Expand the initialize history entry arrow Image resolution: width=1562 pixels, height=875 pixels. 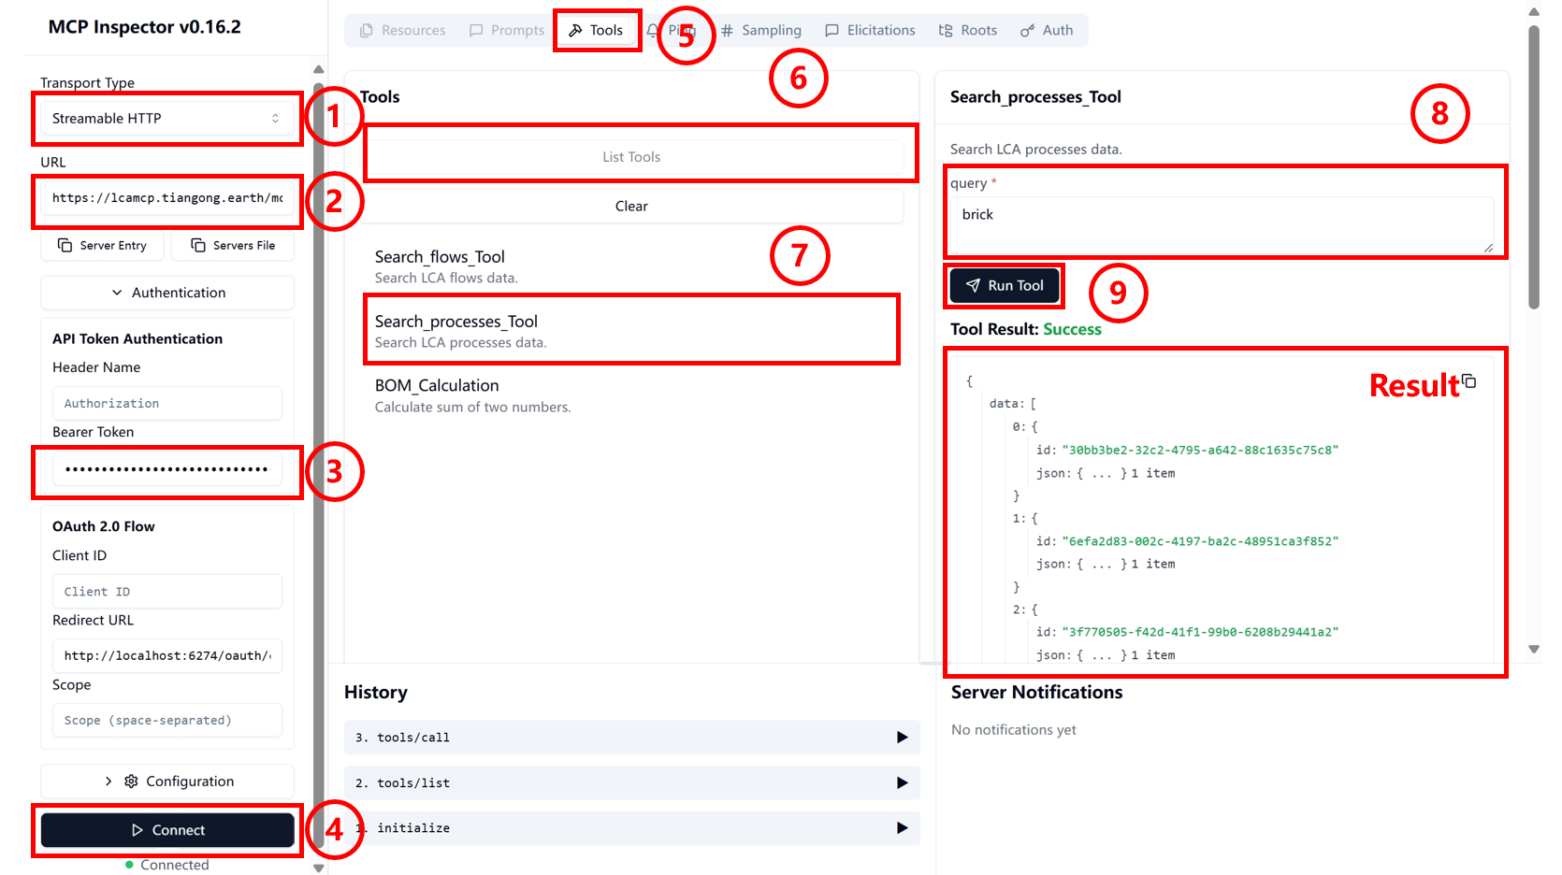(902, 828)
